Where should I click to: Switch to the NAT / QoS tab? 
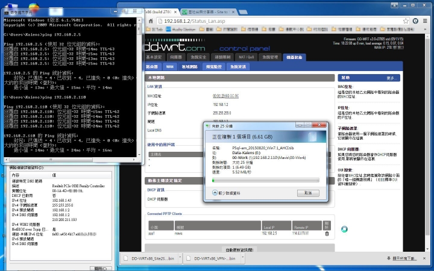tap(247, 57)
